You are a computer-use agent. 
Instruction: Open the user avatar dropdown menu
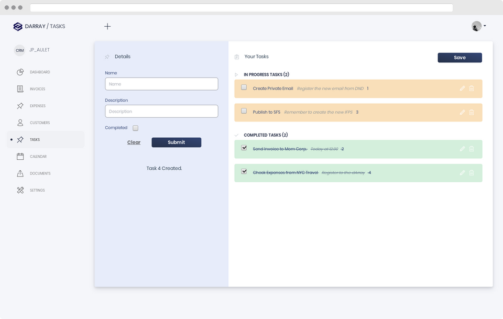(x=478, y=26)
